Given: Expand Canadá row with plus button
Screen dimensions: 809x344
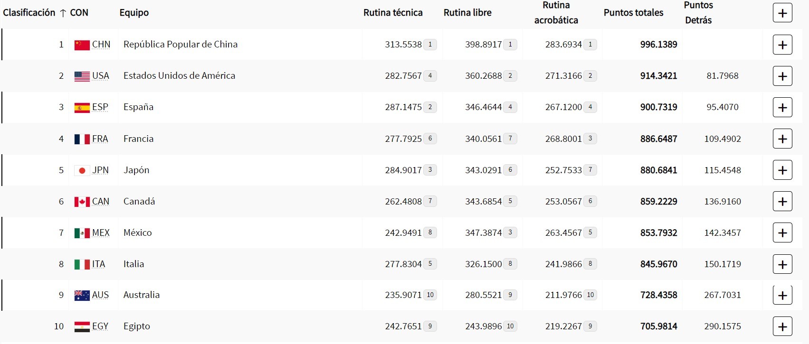Looking at the screenshot, I should tap(782, 201).
